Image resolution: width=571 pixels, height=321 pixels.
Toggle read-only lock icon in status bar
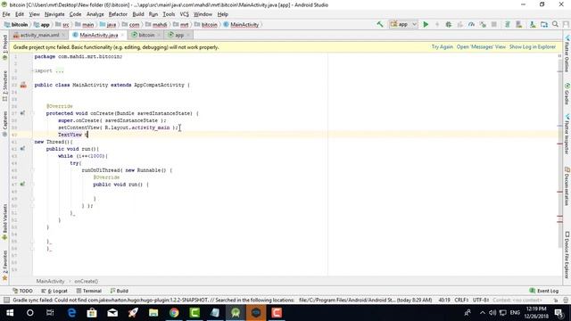556,300
